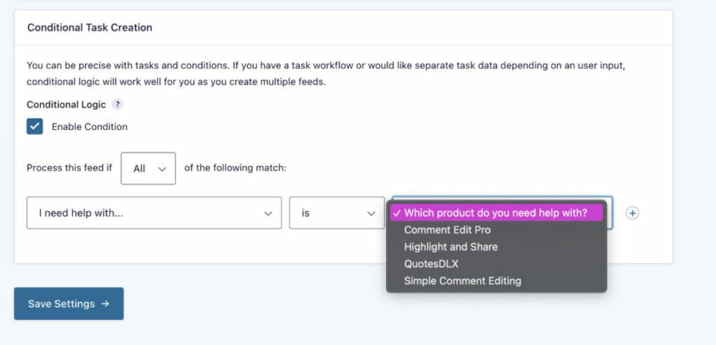Click the plus icon to add a rule
716x345 pixels.
pos(632,213)
